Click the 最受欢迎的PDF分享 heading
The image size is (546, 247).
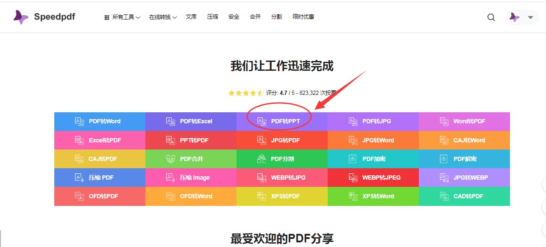point(282,239)
